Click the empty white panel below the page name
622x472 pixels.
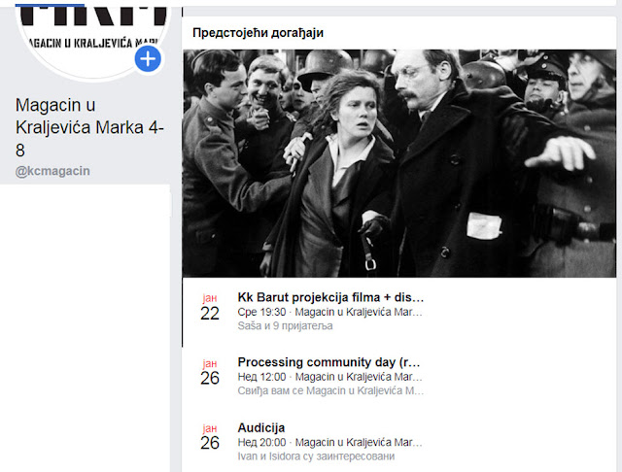[x=85, y=328]
